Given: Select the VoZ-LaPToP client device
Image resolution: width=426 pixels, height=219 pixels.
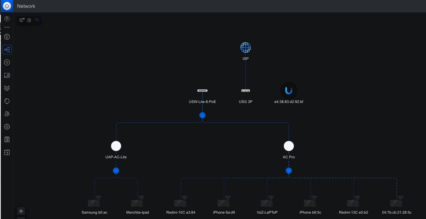Looking at the screenshot, I should 267,203.
